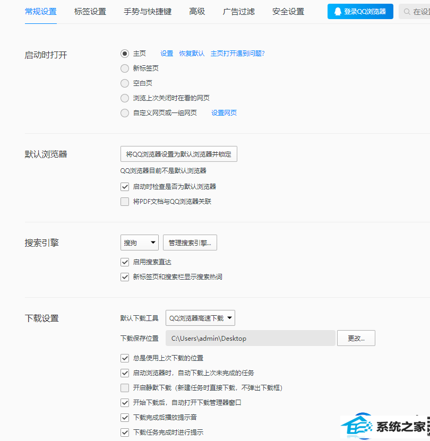Click 将QQ浏览器设置为默认浏览器并锁定 button

click(179, 154)
